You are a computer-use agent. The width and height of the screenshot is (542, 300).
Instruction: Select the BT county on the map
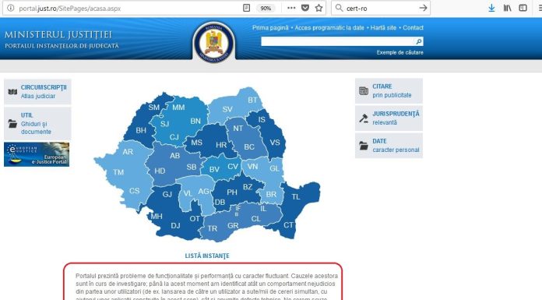point(252,101)
